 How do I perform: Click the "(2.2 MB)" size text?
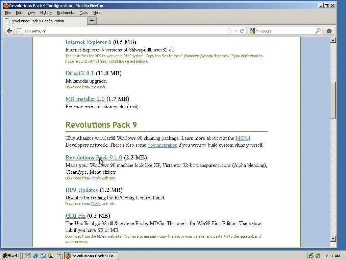(x=135, y=157)
